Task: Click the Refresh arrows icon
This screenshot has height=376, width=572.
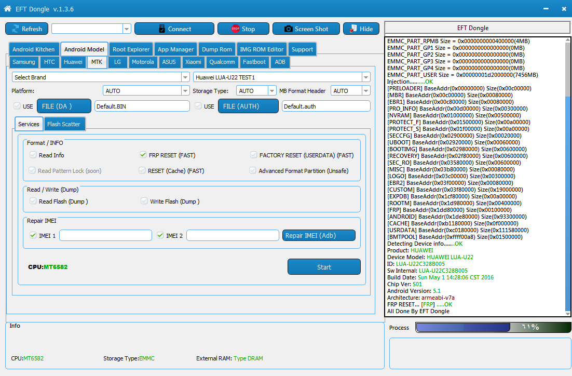Action: click(x=16, y=29)
